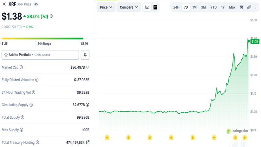Select the YTD time range
The height and width of the screenshot is (147, 261).
coord(213,7)
